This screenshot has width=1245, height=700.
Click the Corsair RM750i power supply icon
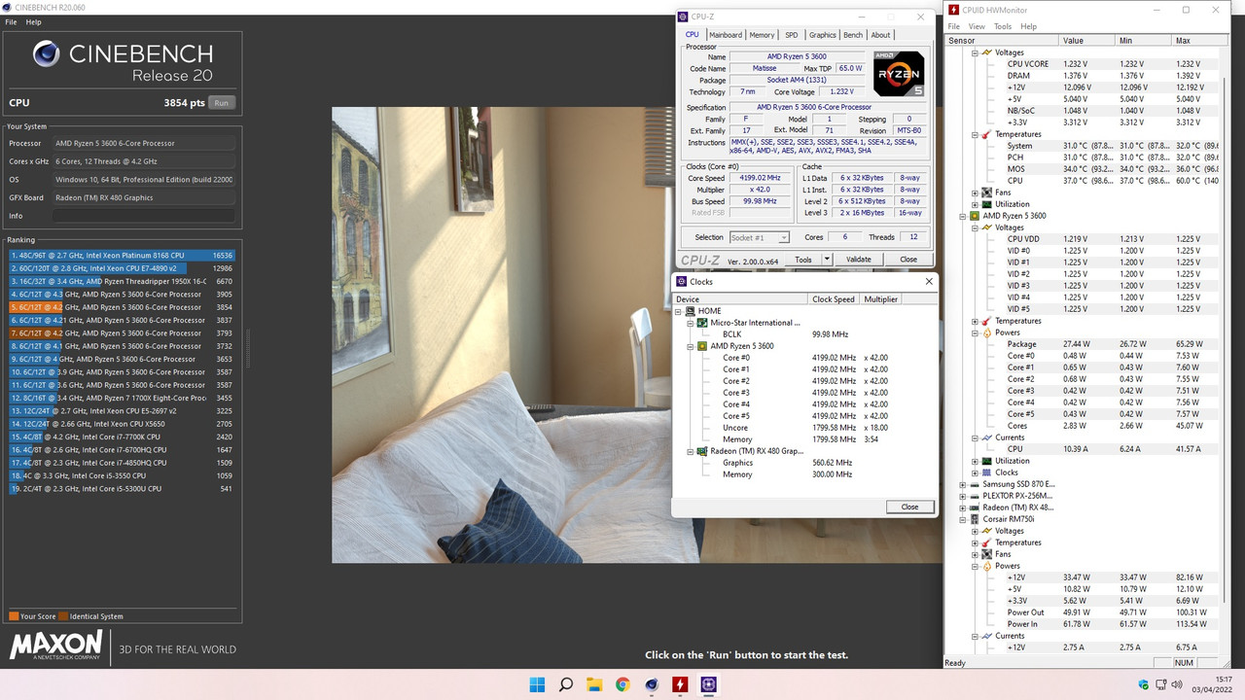point(976,519)
